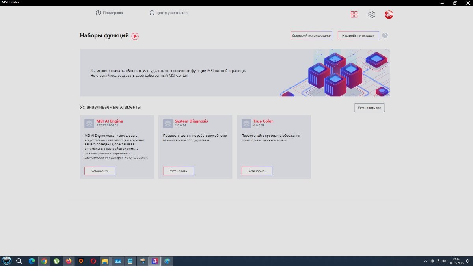Click the ENG language indicator in taskbar
Screen dimensions: 473x266
click(x=444, y=261)
